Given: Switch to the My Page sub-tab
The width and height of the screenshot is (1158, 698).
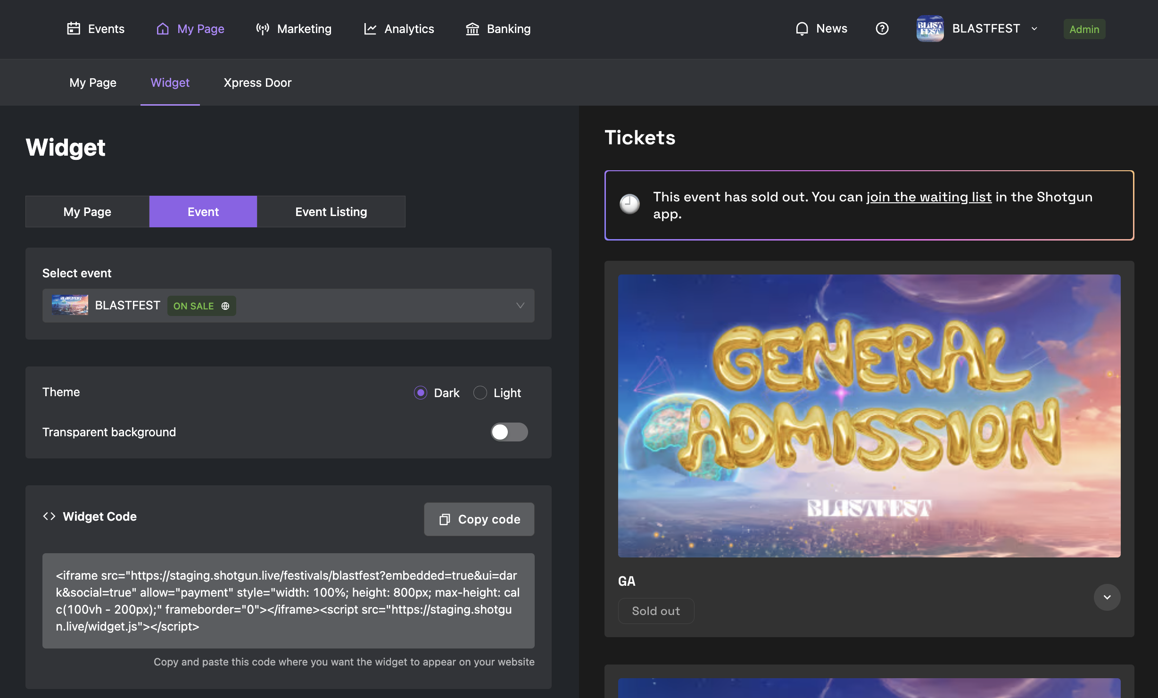Looking at the screenshot, I should point(93,83).
